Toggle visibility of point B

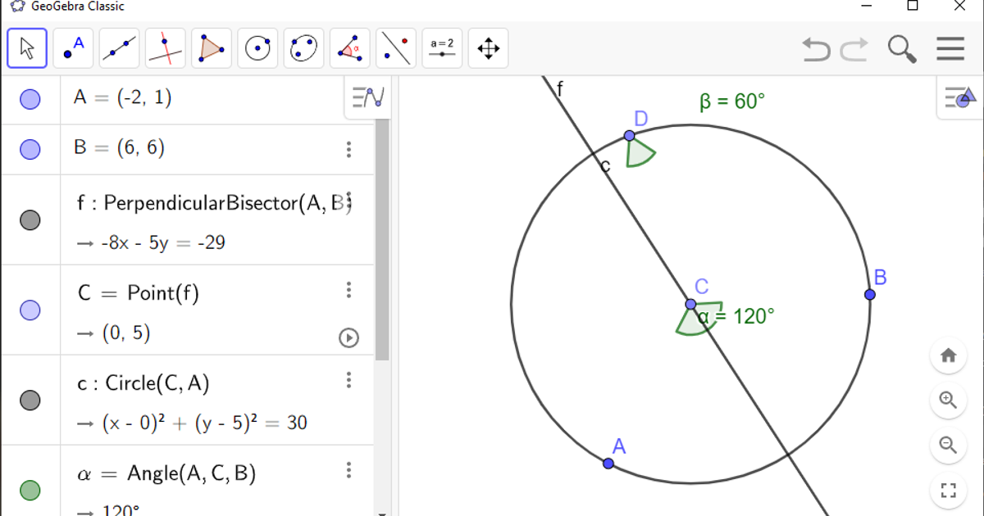[x=30, y=149]
